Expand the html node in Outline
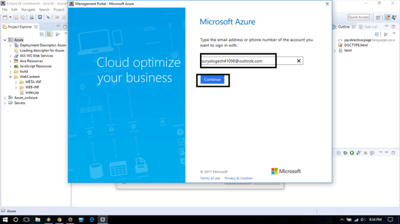This screenshot has height=224, width=400. click(335, 51)
